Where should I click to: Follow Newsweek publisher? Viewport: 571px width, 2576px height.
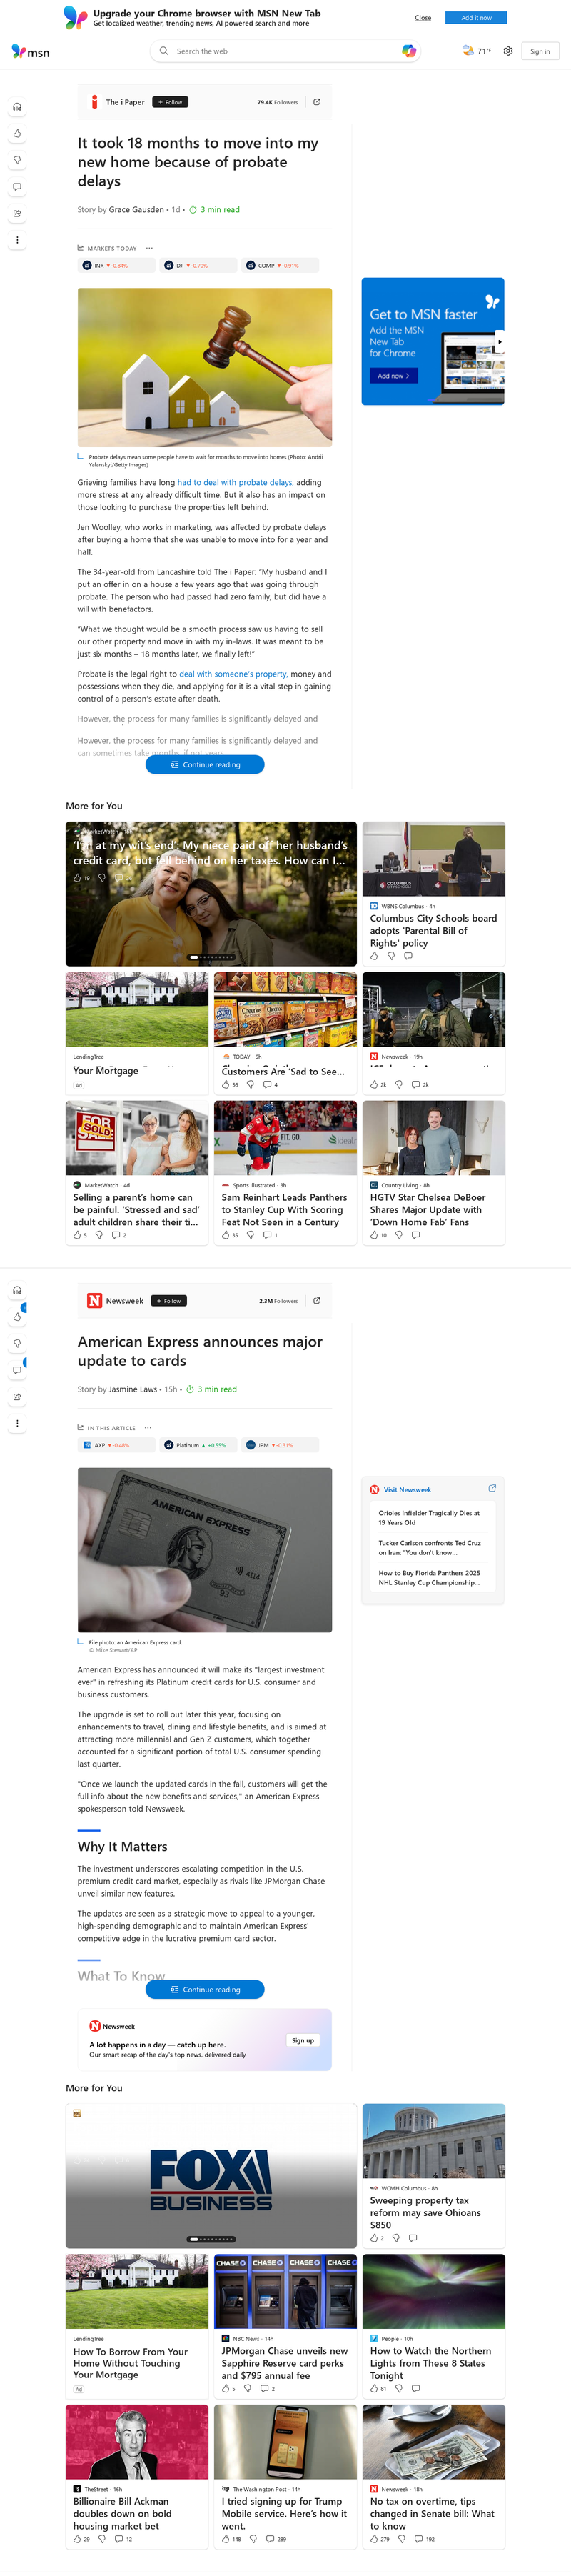click(169, 1301)
